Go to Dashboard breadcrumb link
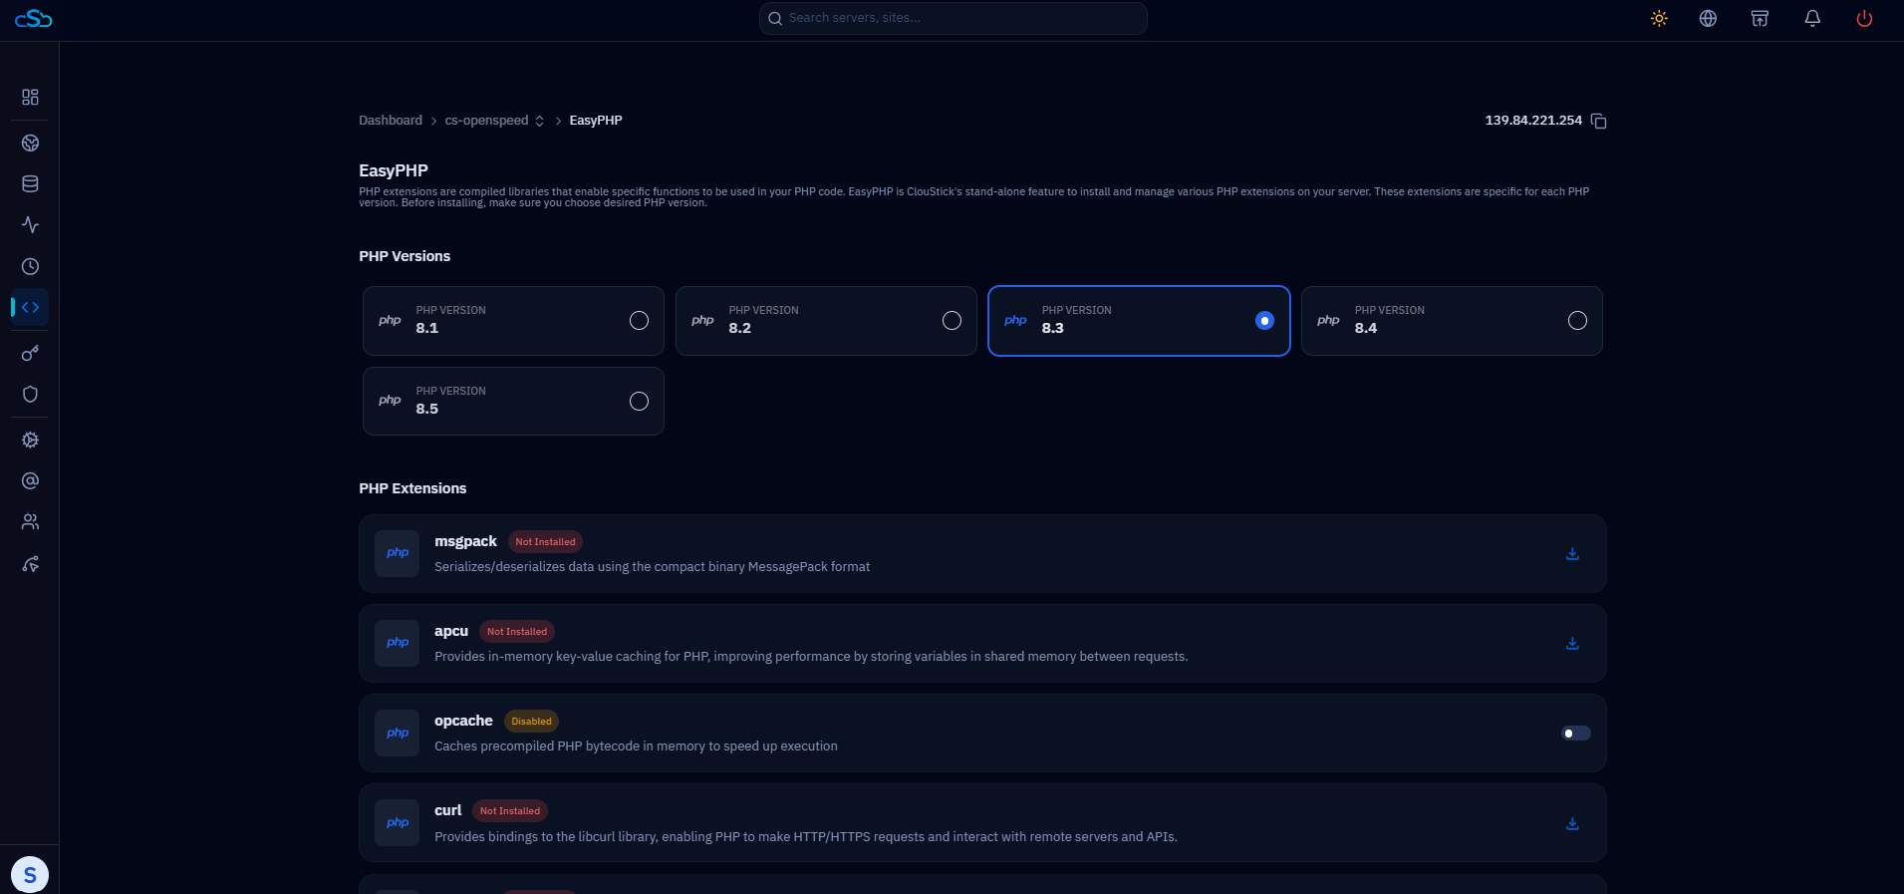Screen dimensions: 1904x894 391,121
